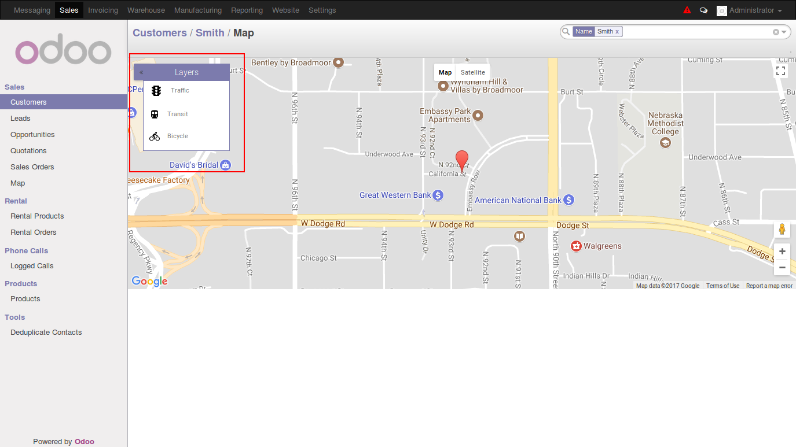This screenshot has width=796, height=447.
Task: Switch to Satellite map view
Action: 473,72
